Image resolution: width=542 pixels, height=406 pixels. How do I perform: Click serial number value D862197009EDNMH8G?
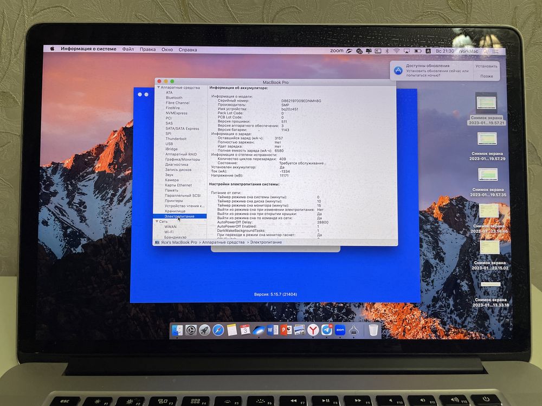pos(301,101)
